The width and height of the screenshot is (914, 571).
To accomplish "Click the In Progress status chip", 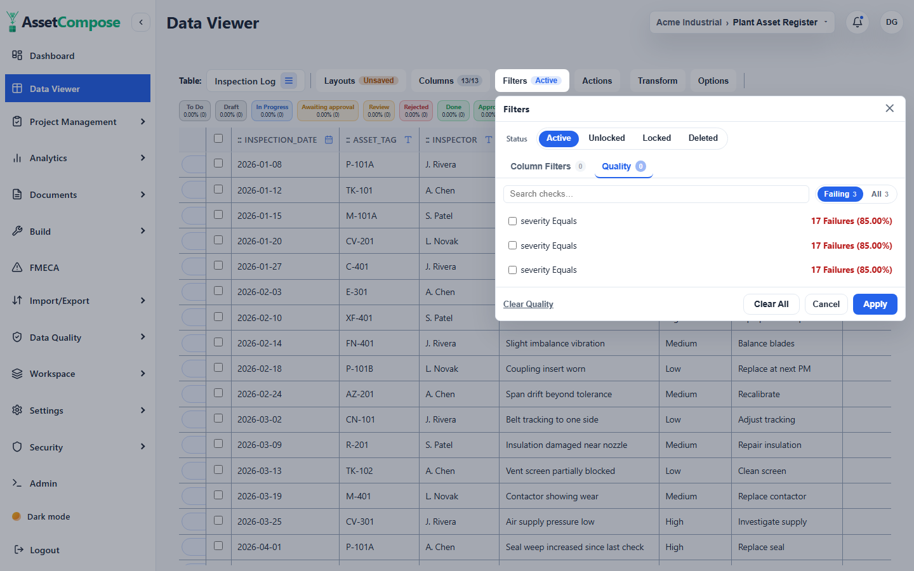I will pyautogui.click(x=272, y=110).
